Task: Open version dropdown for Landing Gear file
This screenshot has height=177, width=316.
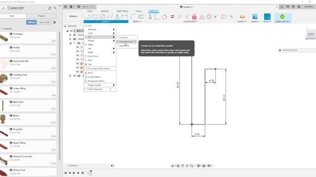Action: pyautogui.click(x=53, y=82)
